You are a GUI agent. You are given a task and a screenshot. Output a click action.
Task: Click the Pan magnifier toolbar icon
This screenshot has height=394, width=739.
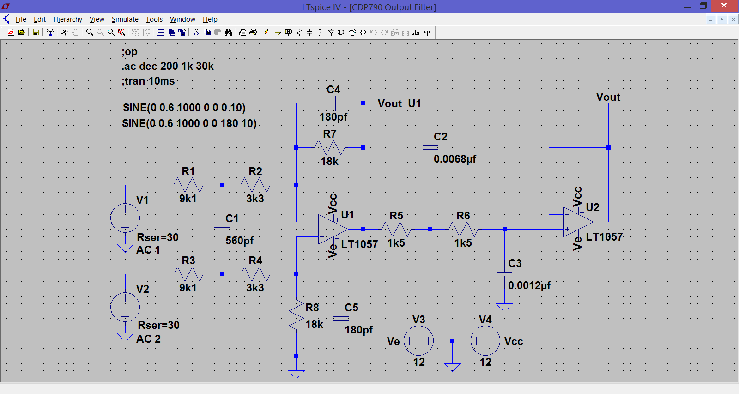pos(100,32)
